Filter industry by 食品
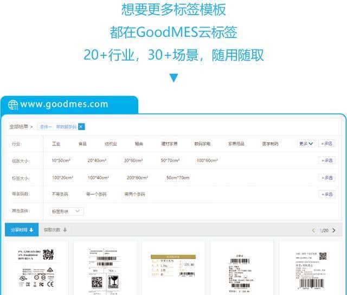The image size is (347, 295). coord(82,144)
